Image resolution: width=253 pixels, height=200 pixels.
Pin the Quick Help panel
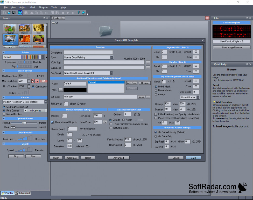point(247,64)
